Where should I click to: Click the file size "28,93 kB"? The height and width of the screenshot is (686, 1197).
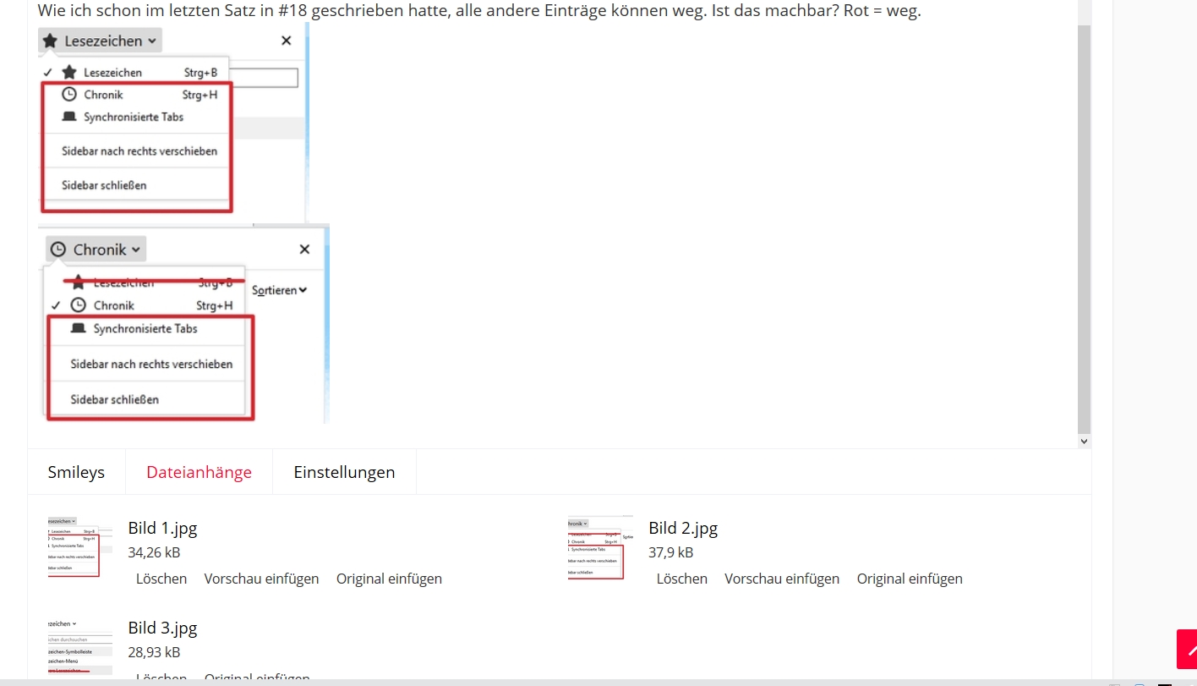point(154,652)
